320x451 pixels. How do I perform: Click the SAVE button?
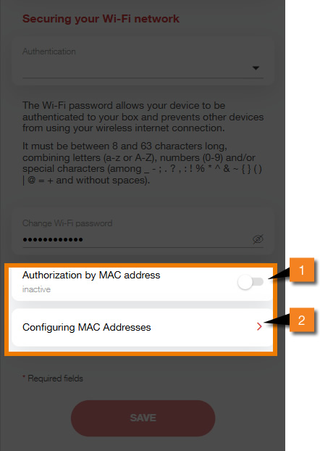pyautogui.click(x=143, y=418)
